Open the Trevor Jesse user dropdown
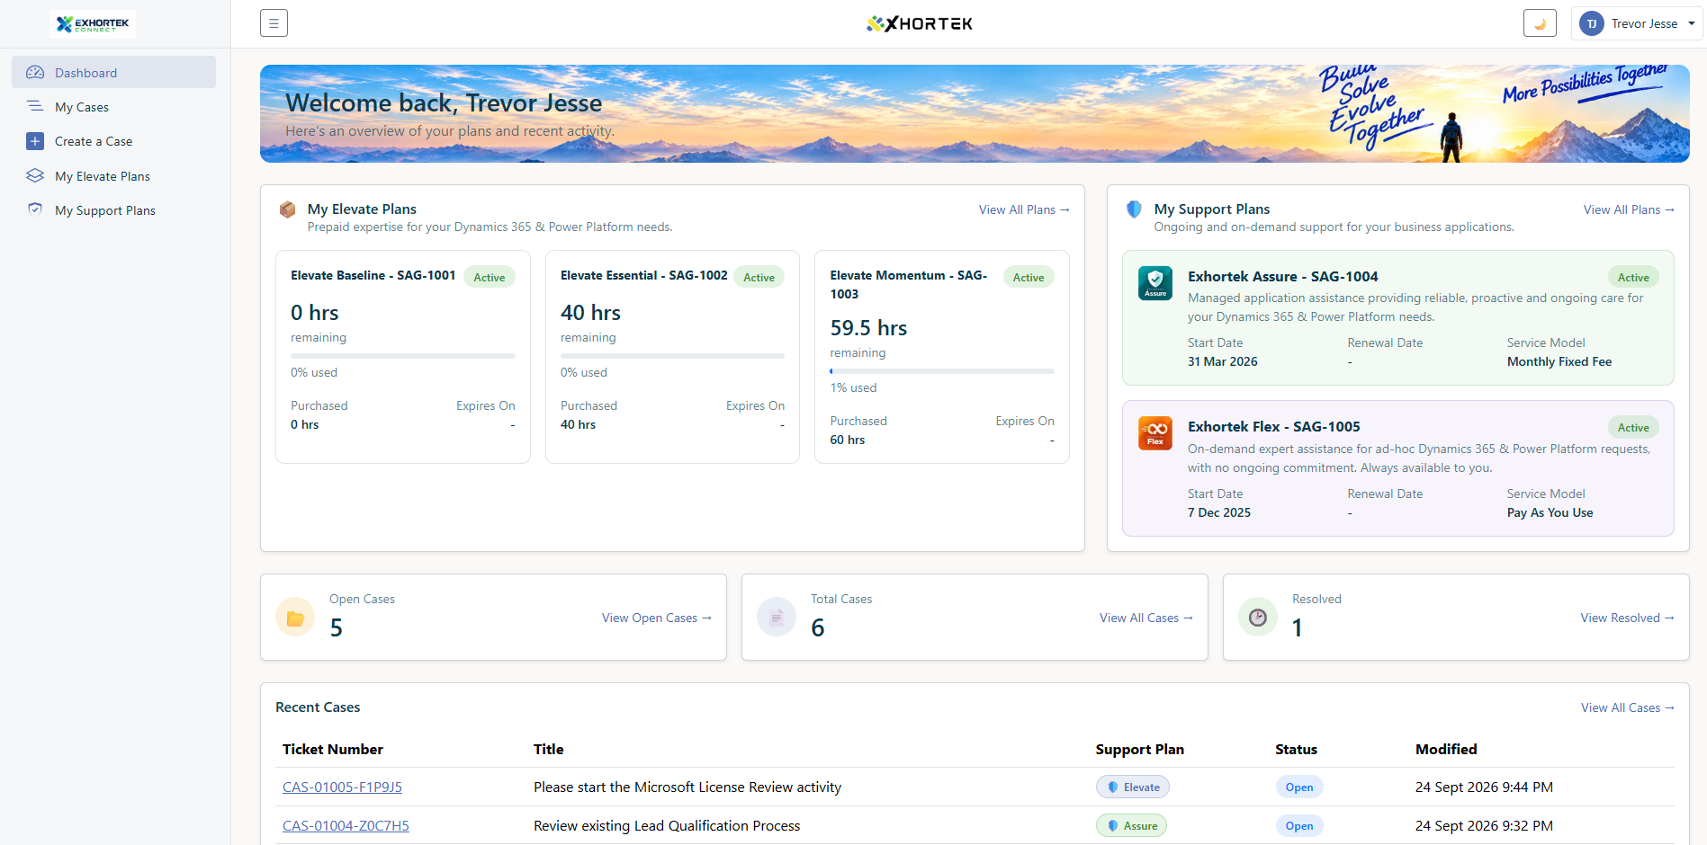The width and height of the screenshot is (1707, 845). (1637, 23)
